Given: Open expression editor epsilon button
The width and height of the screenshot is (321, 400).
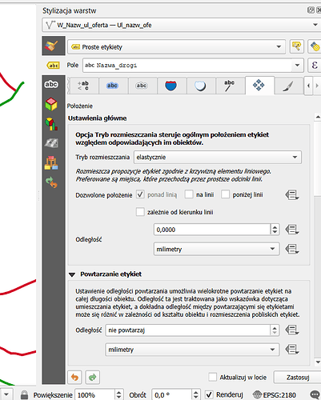Looking at the screenshot, I should click(315, 66).
